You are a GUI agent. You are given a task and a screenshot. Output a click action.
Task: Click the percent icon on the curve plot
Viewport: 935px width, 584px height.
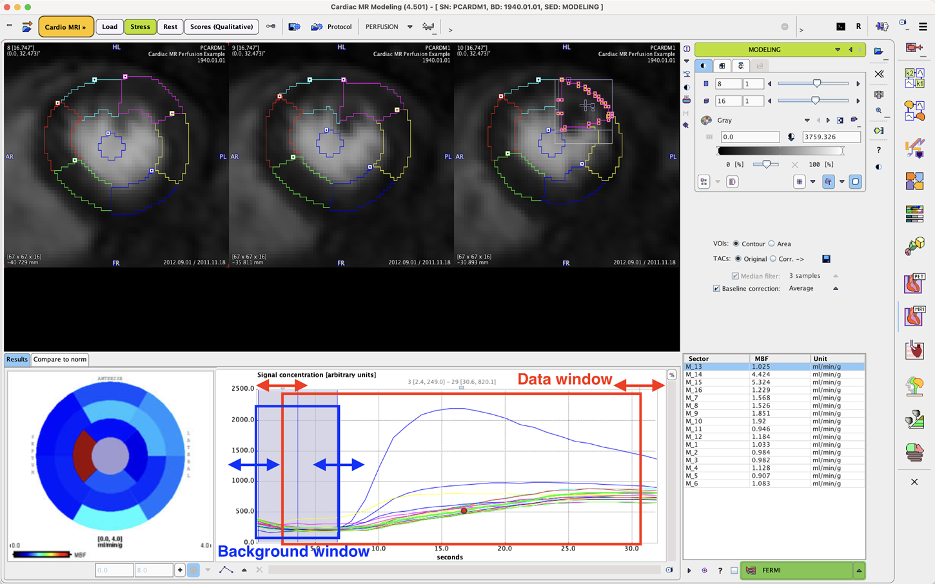tap(671, 375)
